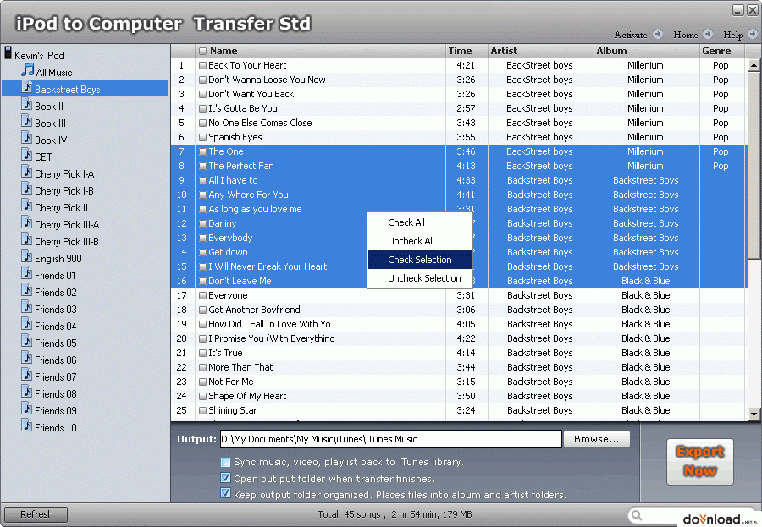This screenshot has height=527, width=762.
Task: Click the Book III playlist icon
Action: [27, 121]
